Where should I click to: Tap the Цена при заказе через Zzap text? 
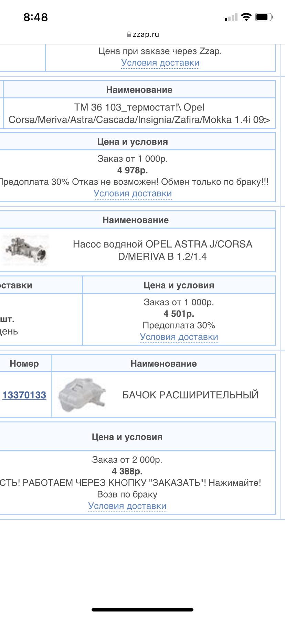click(160, 51)
